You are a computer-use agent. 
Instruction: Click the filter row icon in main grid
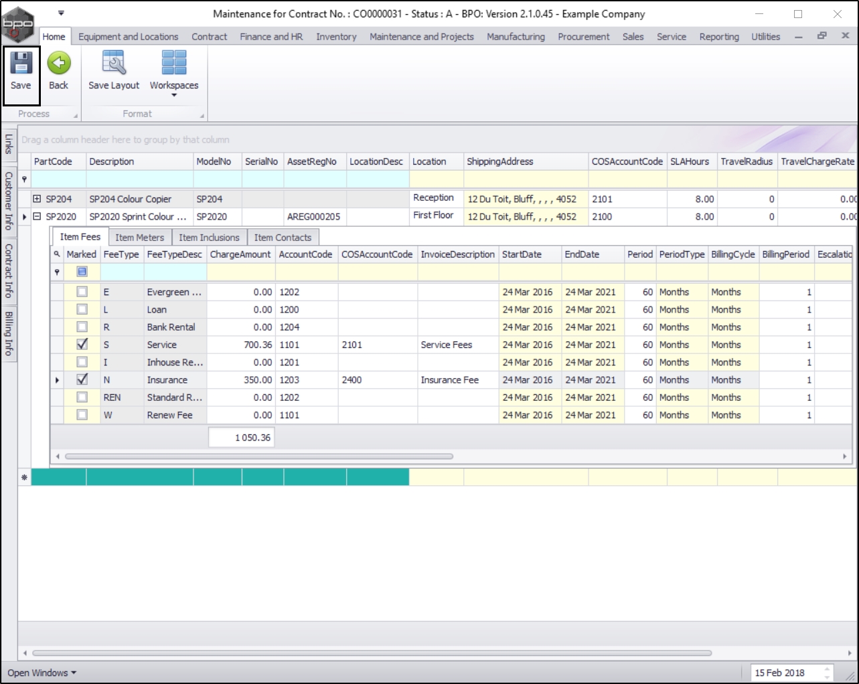[x=25, y=179]
